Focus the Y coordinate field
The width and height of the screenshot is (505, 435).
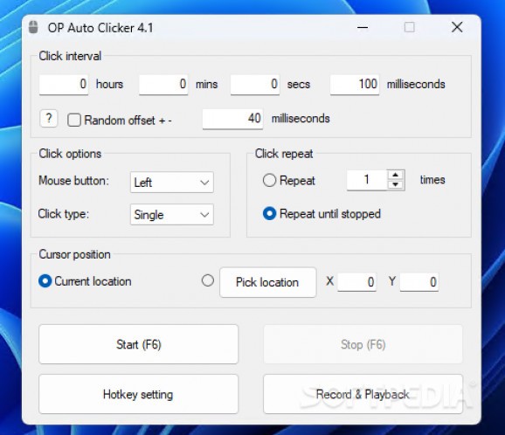click(419, 282)
